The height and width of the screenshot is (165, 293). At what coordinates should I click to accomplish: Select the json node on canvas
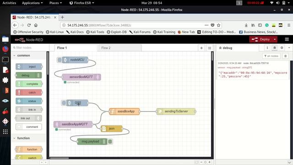pos(112,128)
